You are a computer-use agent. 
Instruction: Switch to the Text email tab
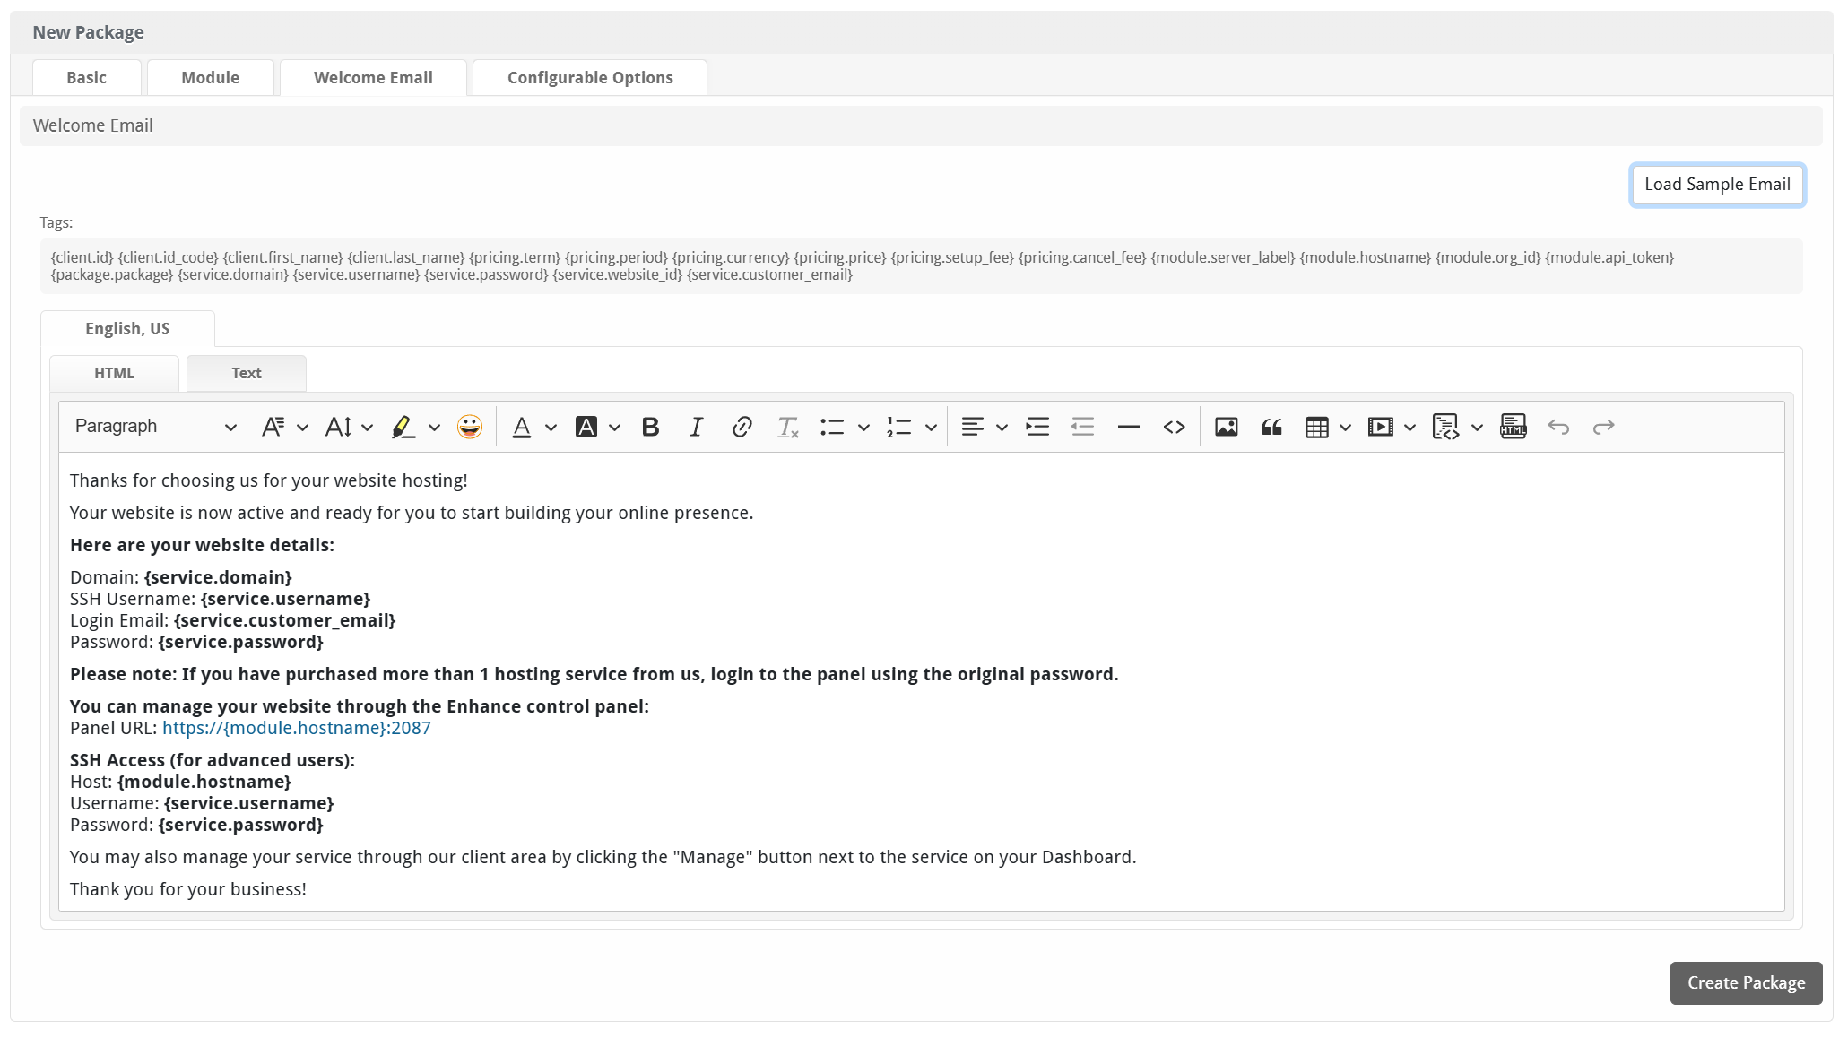click(x=246, y=374)
